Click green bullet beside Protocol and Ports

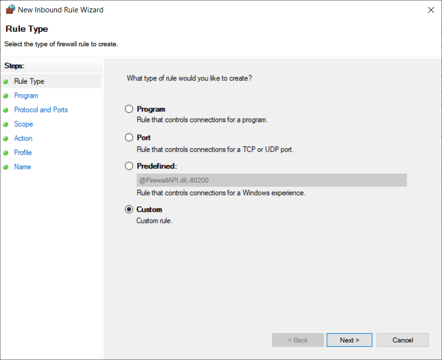point(6,110)
